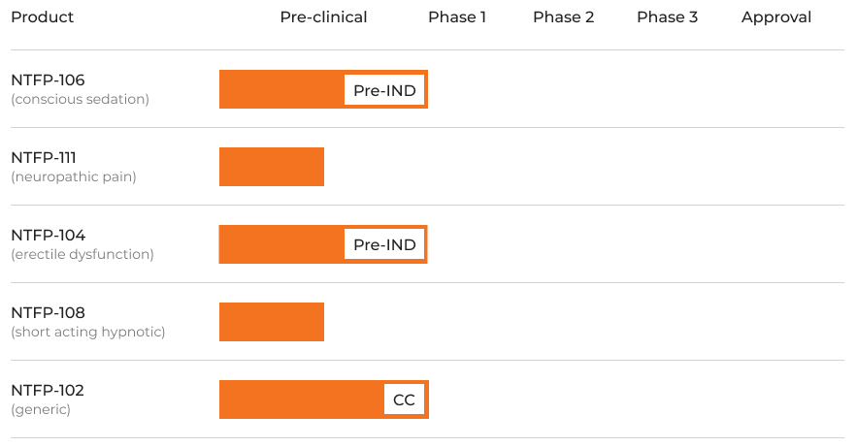This screenshot has width=857, height=447.
Task: Click the short acting hypnotic description
Action: pos(88,332)
